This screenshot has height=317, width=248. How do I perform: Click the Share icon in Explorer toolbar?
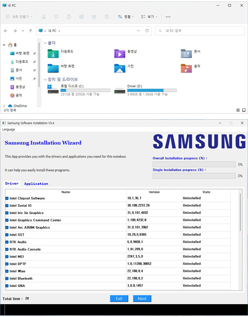[94, 17]
